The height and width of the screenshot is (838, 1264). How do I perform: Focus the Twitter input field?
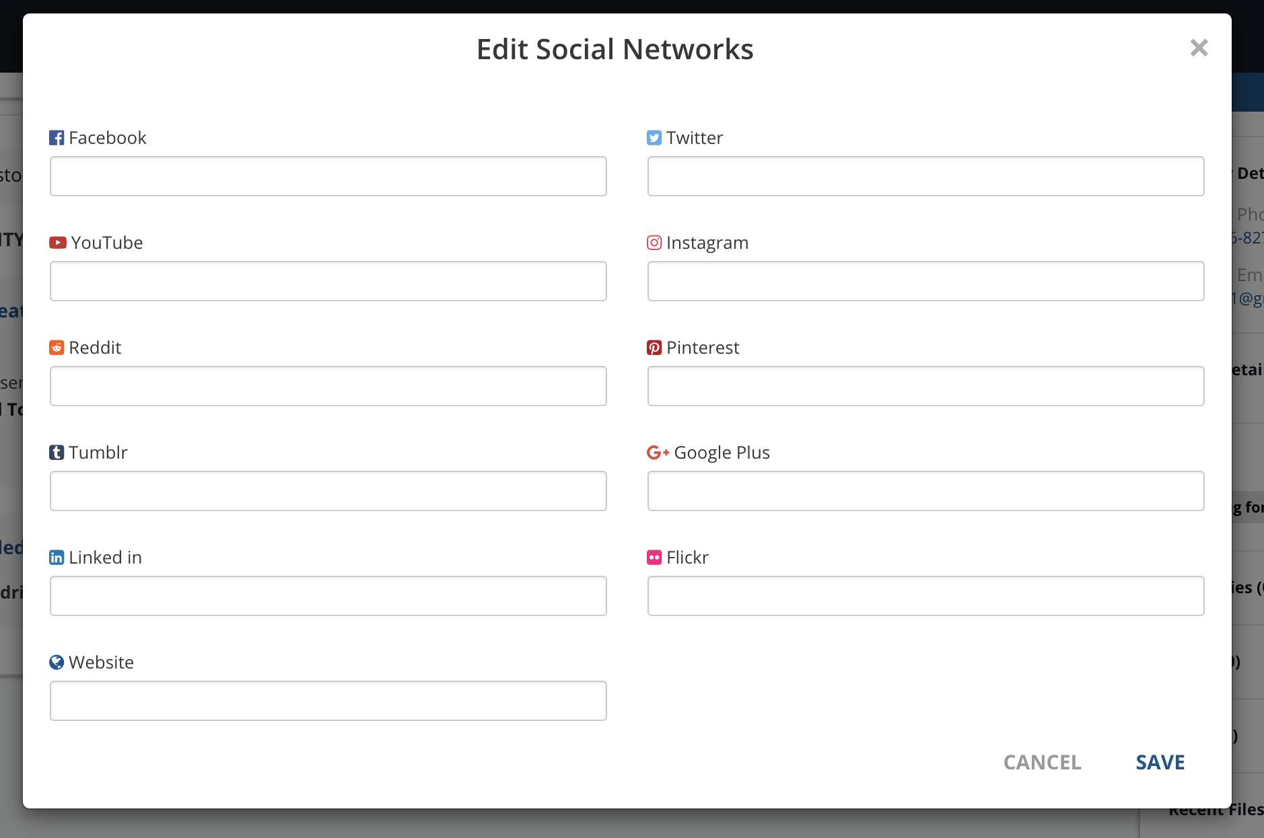[926, 176]
